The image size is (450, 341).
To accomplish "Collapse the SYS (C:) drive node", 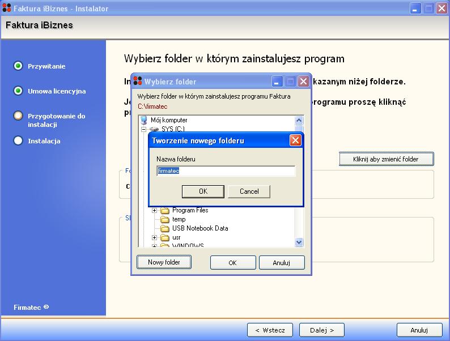I will (143, 129).
